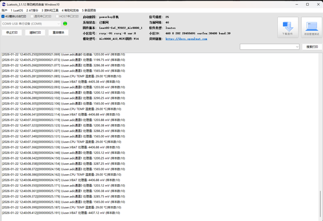Click into the search print text field
The image size is (323, 221).
[267, 47]
